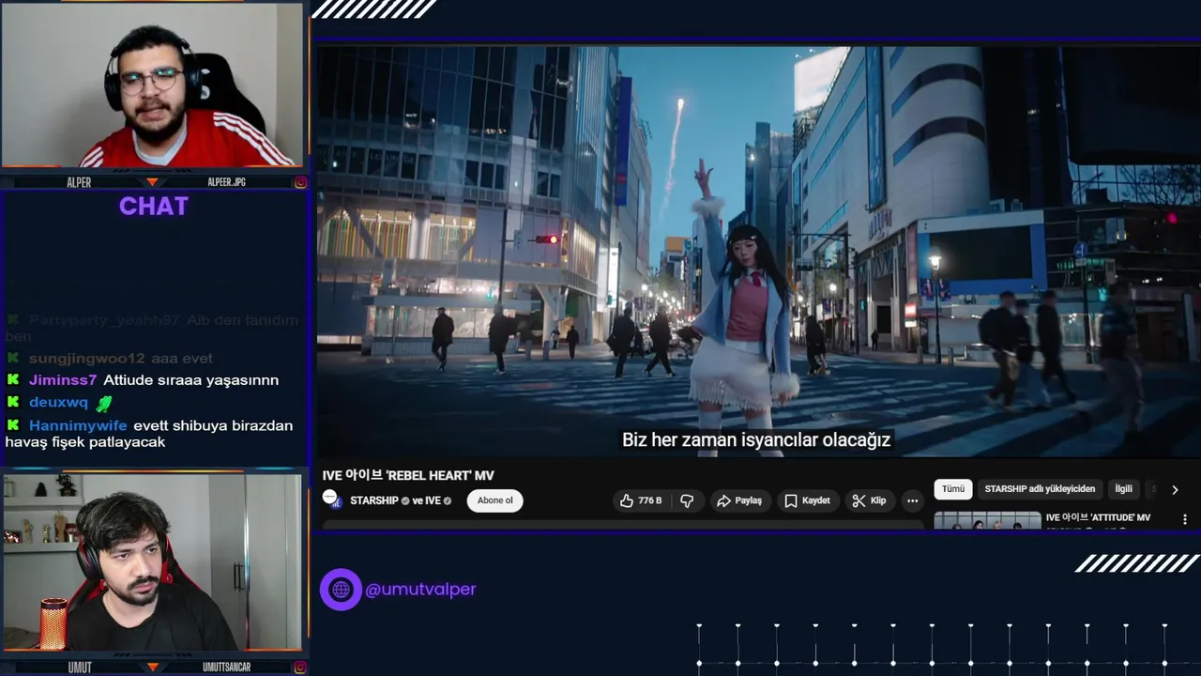Click the orange triangle under Umut's webcam
Screen dimensions: 1201x676
coord(152,667)
